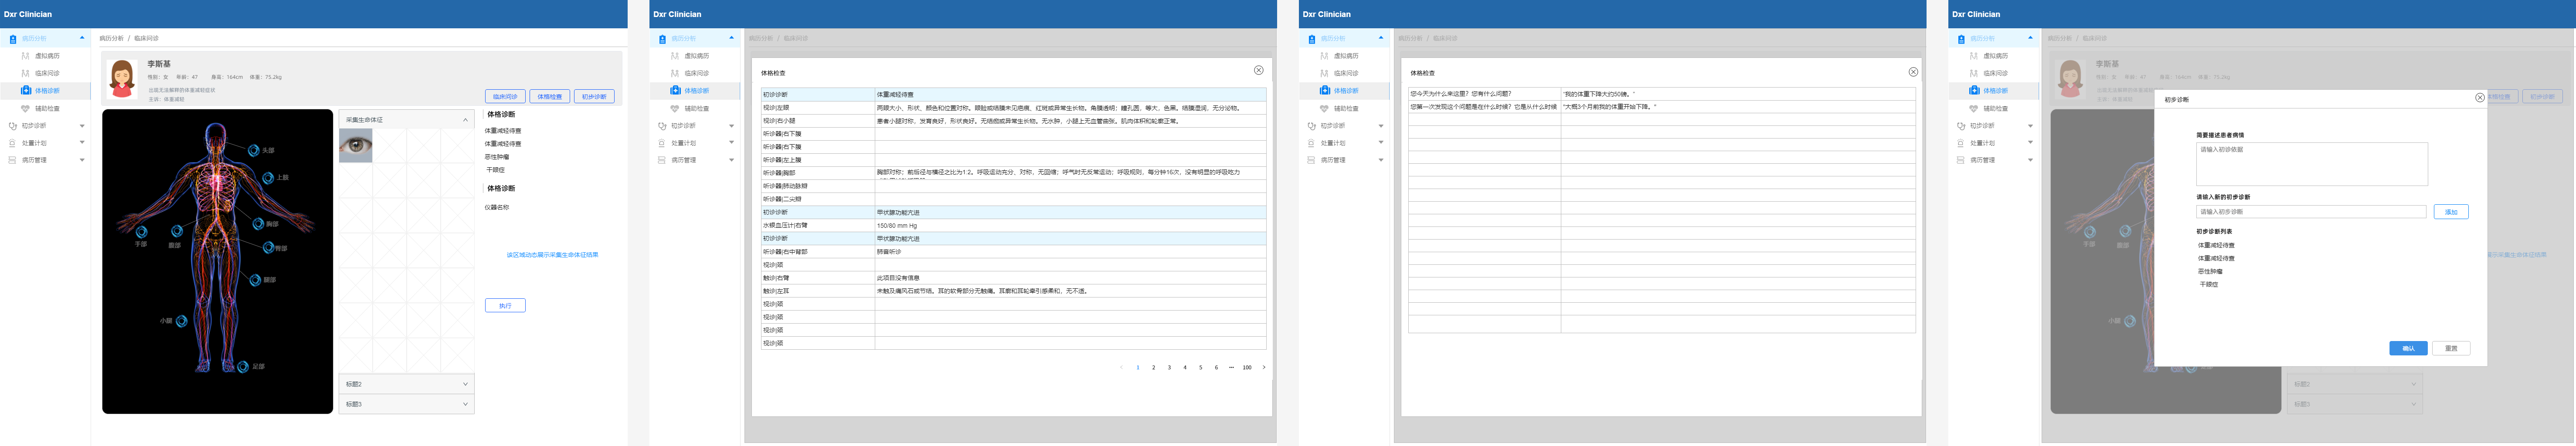Expand 病历管理 menu arrow in main screen sidebar

click(82, 160)
